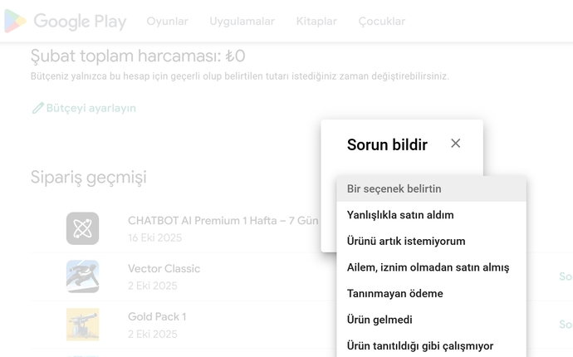
Task: Open the Gold Pack 1 order entry
Action: pyautogui.click(x=157, y=316)
